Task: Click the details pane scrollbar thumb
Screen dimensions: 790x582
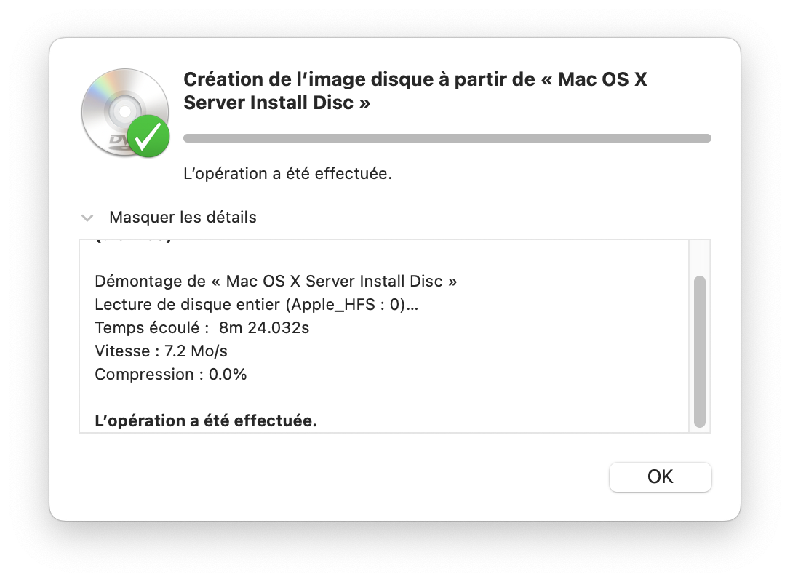Action: pyautogui.click(x=699, y=351)
